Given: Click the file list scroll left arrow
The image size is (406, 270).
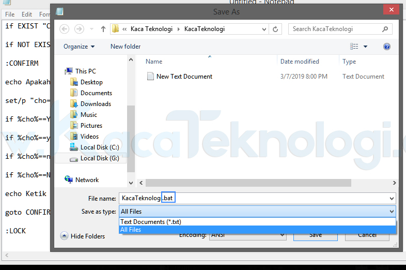Looking at the screenshot, I should 141,183.
